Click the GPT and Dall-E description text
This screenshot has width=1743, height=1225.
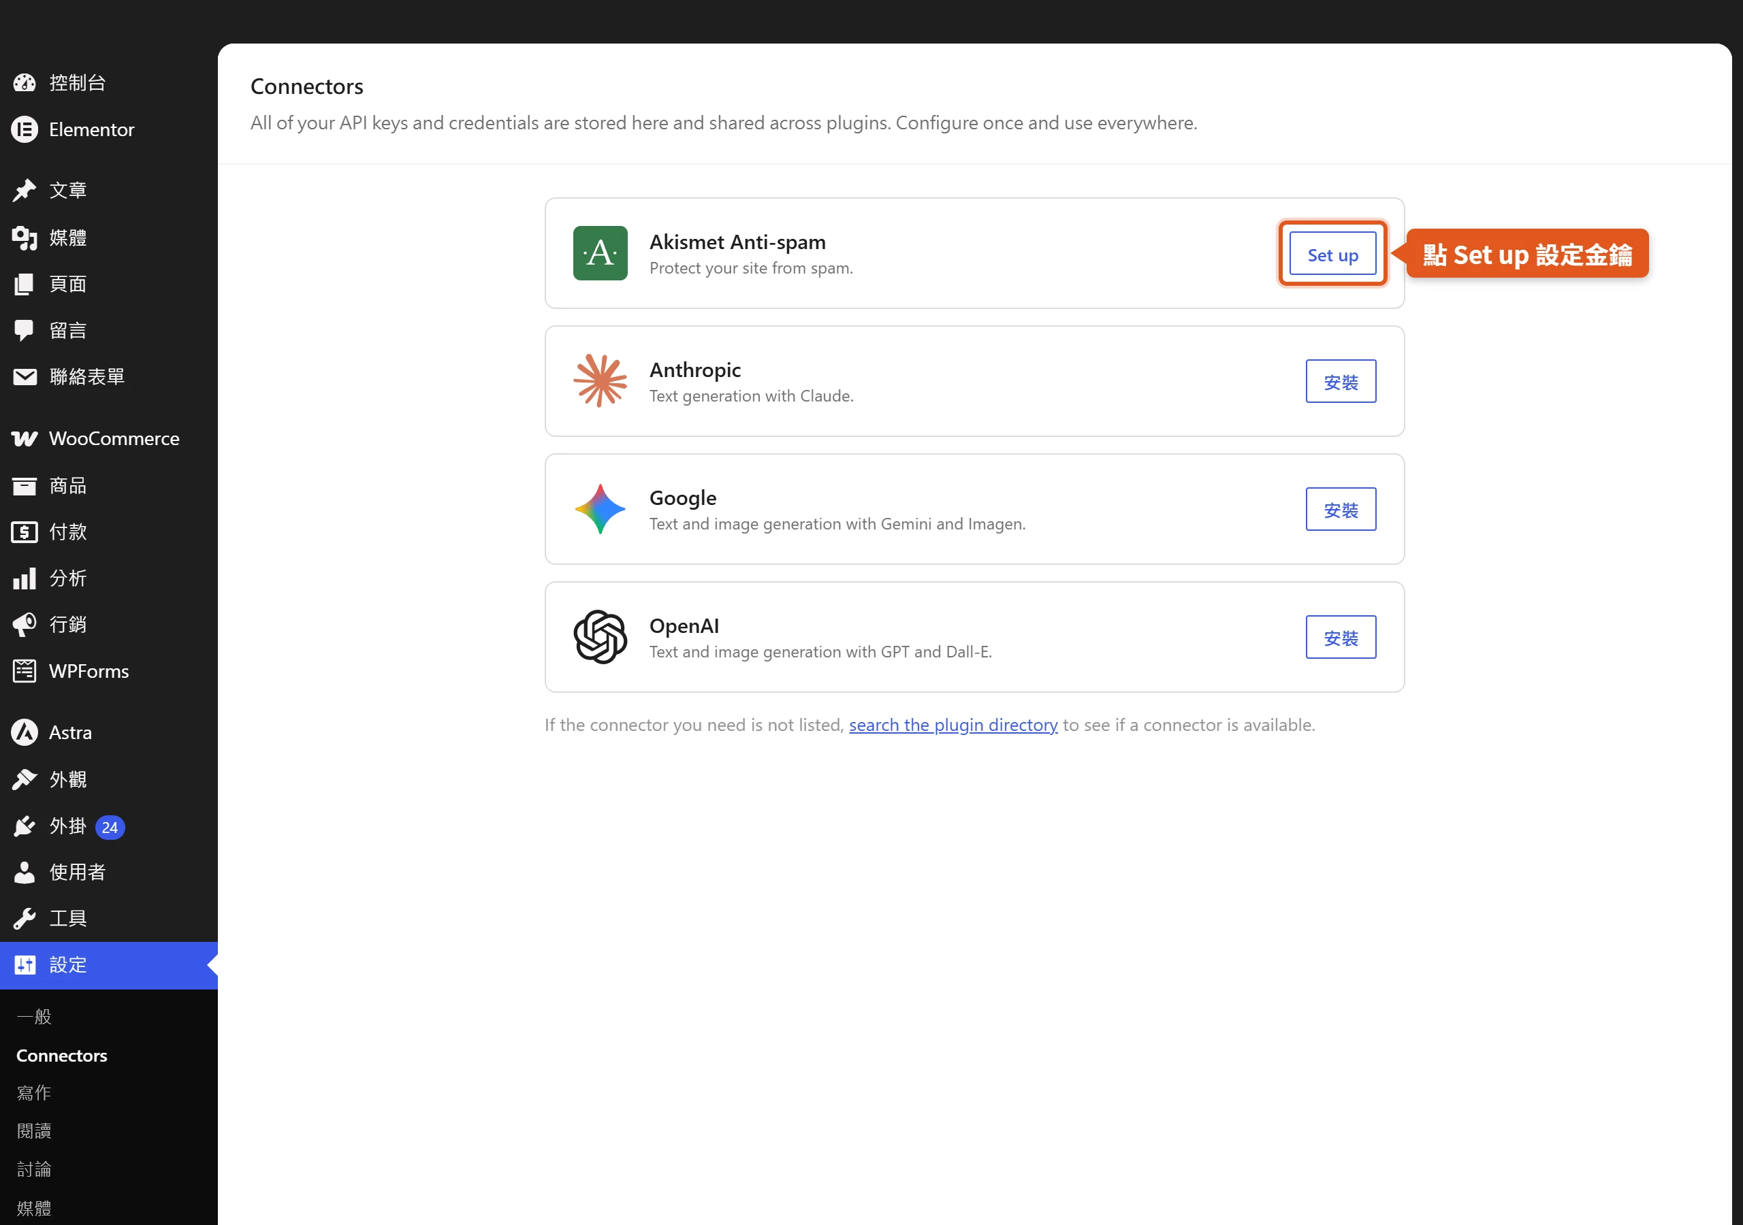pos(820,652)
